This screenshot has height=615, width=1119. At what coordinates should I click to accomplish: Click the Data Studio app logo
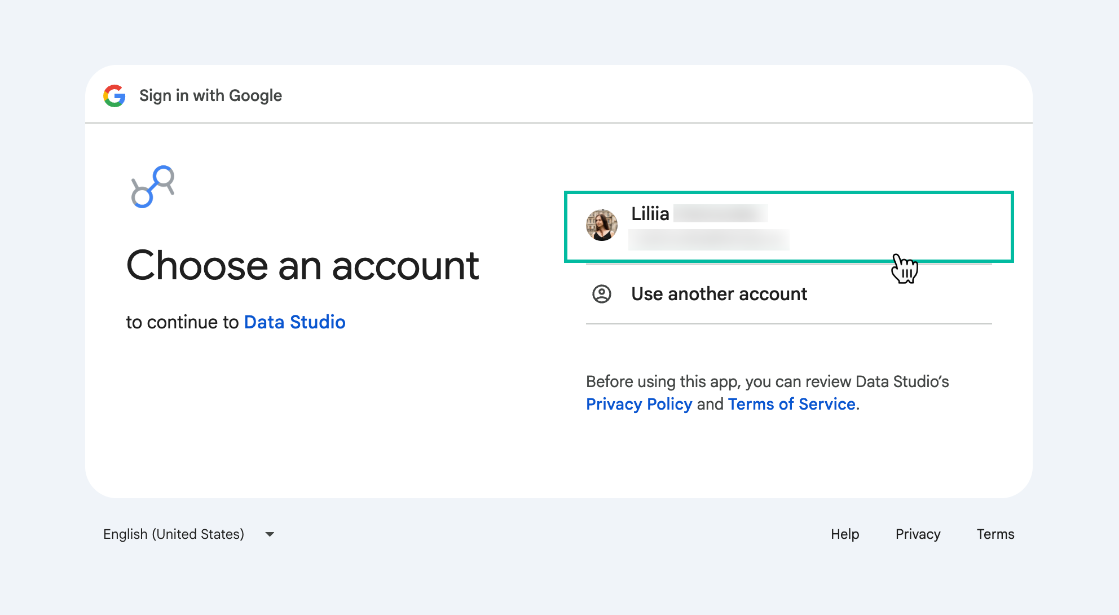click(x=153, y=187)
